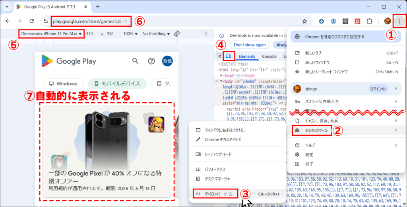
Task: Click the DOCTYPE html line
Action: click(x=233, y=64)
